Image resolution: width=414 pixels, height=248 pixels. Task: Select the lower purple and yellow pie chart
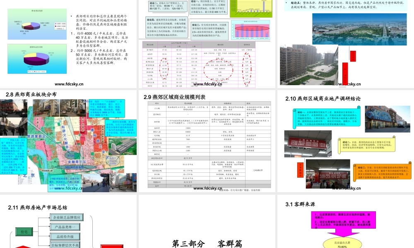(x=37, y=59)
